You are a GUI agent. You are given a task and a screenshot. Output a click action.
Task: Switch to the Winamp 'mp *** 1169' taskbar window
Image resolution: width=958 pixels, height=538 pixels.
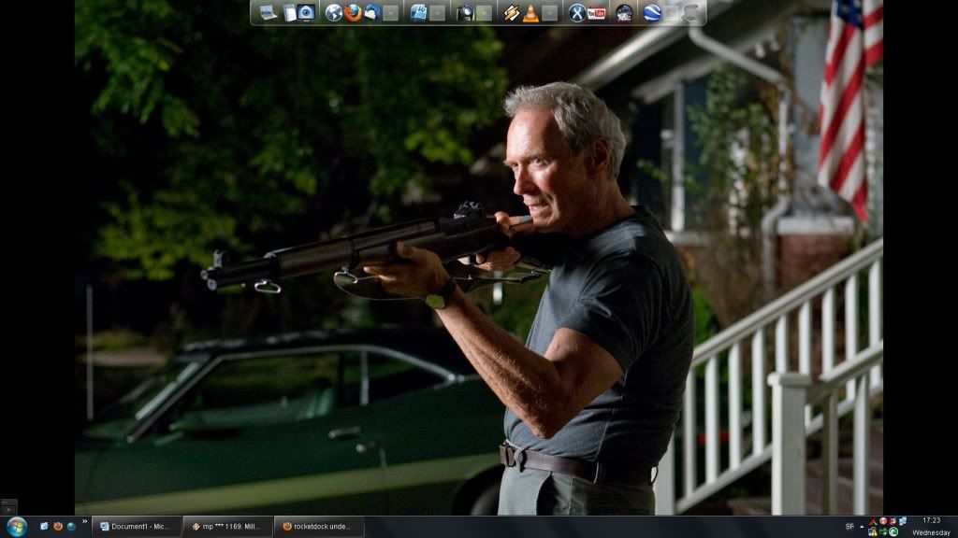227,527
